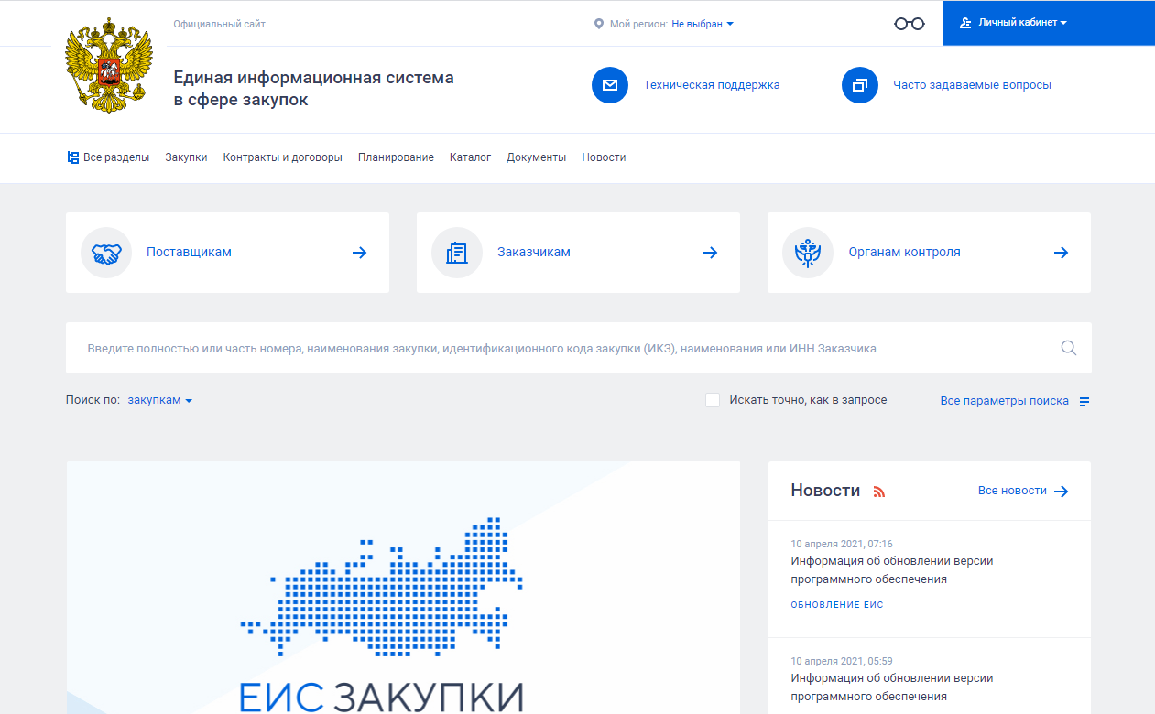Select the handshake icon for Поставщикам
The image size is (1155, 714).
(106, 253)
